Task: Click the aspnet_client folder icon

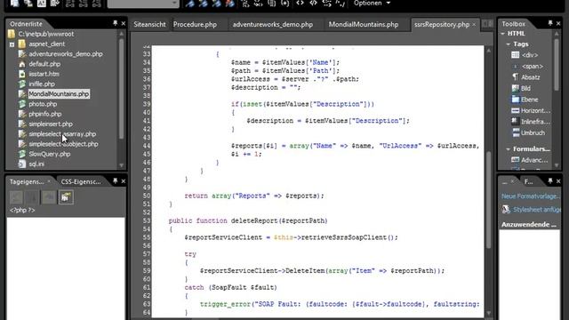Action: (21, 44)
